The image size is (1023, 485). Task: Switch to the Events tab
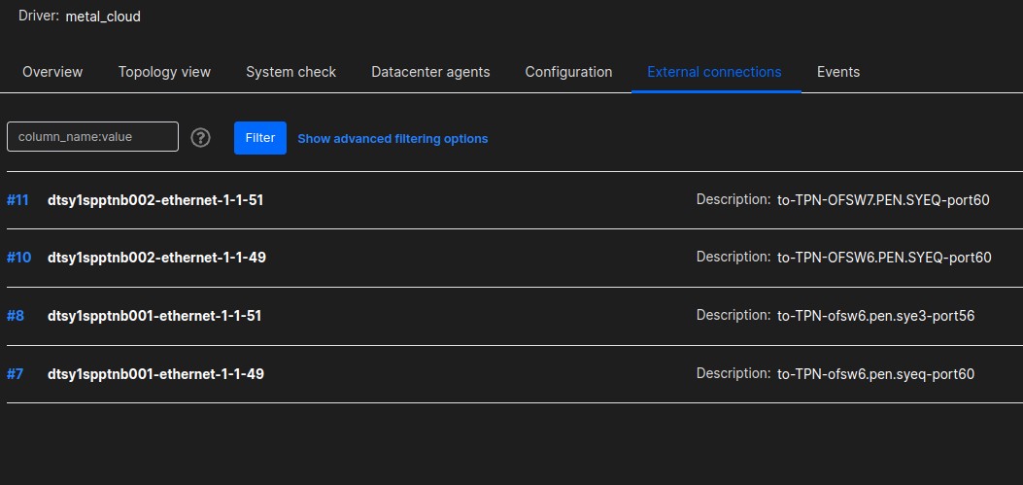pos(838,72)
